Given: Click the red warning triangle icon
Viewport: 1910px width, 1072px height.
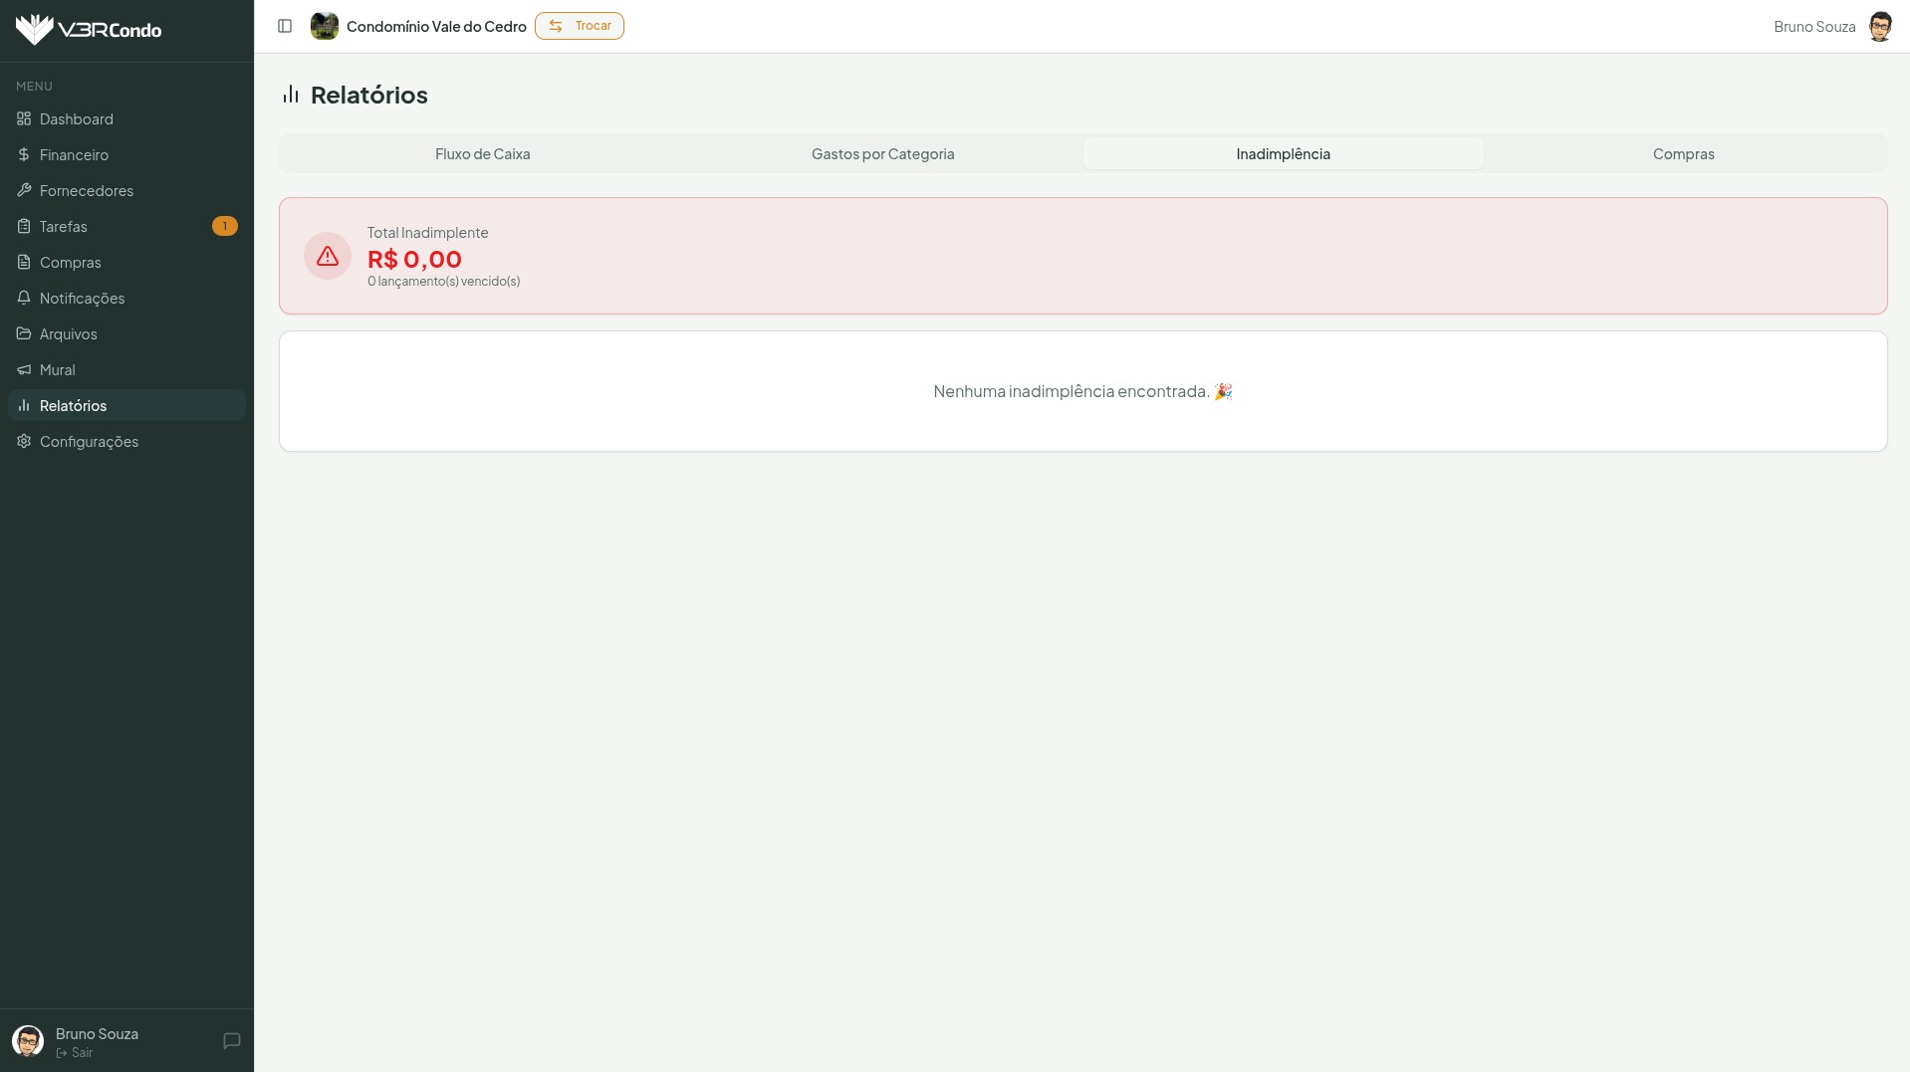Looking at the screenshot, I should [328, 256].
